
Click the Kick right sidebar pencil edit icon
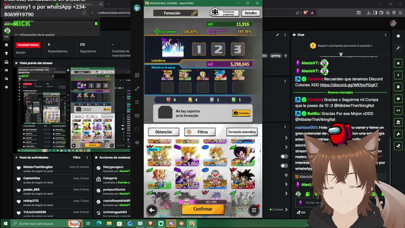point(398,48)
